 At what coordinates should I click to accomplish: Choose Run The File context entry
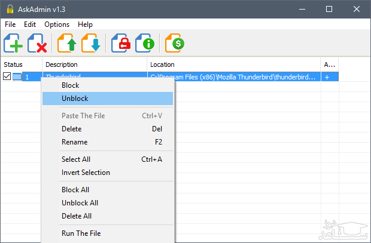coord(82,233)
